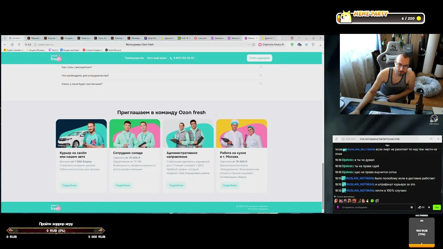Screen dimensions: 443x249
Task: Click the shield icon beside kick.com
Action: [x=343, y=139]
